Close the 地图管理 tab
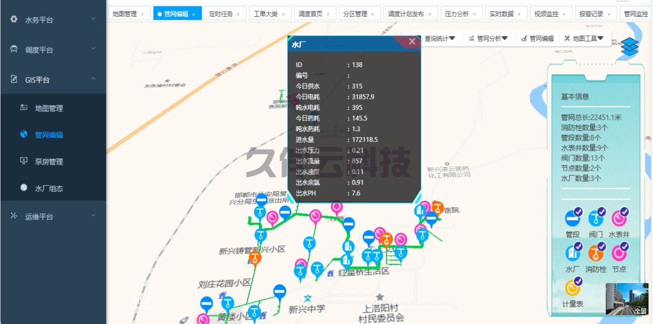The height and width of the screenshot is (324, 653). pyautogui.click(x=142, y=14)
